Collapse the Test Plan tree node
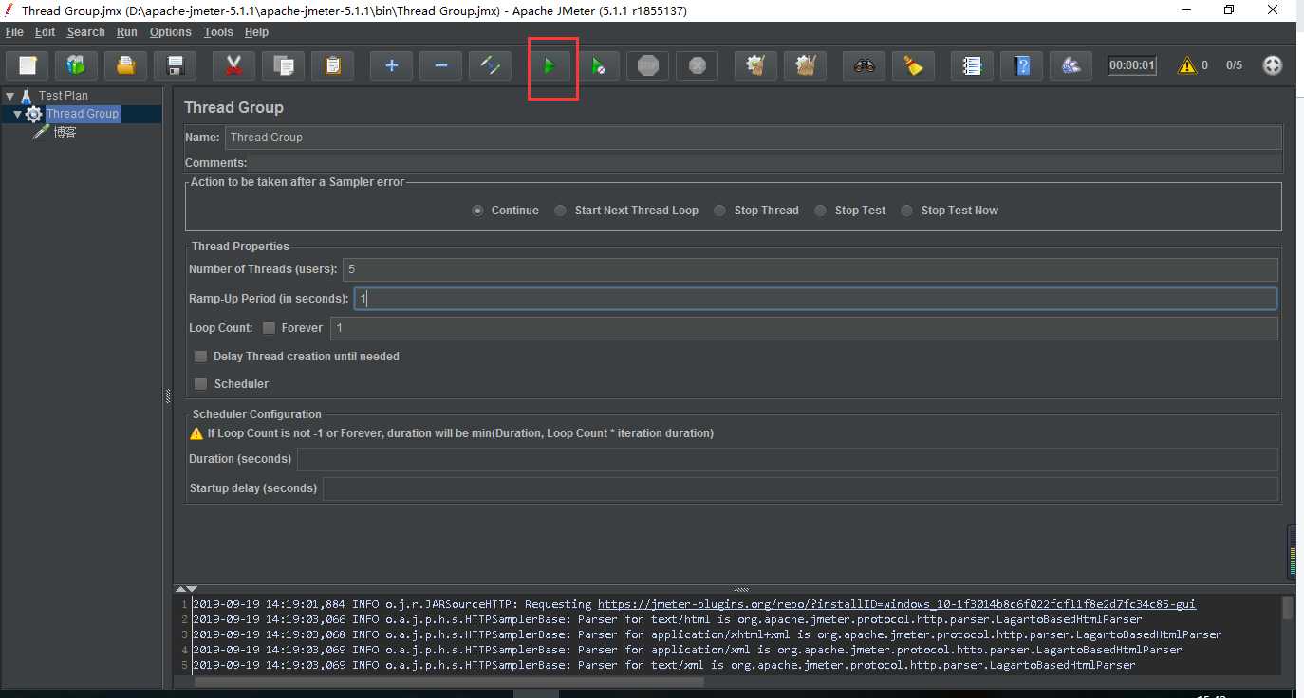Screen dimensions: 1304x698 pyautogui.click(x=9, y=96)
